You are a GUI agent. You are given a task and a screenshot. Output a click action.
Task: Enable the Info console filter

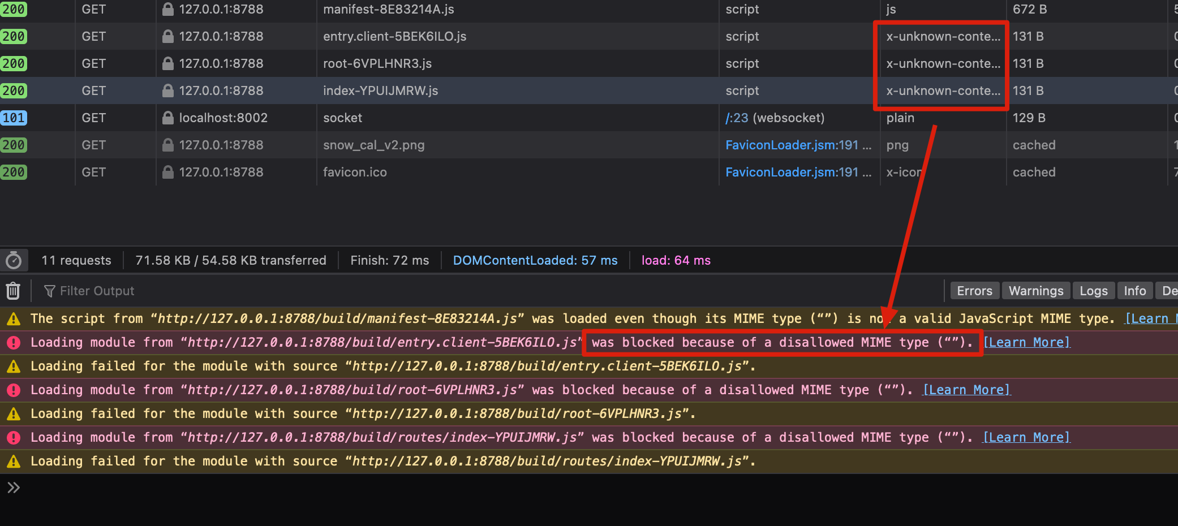click(x=1134, y=290)
